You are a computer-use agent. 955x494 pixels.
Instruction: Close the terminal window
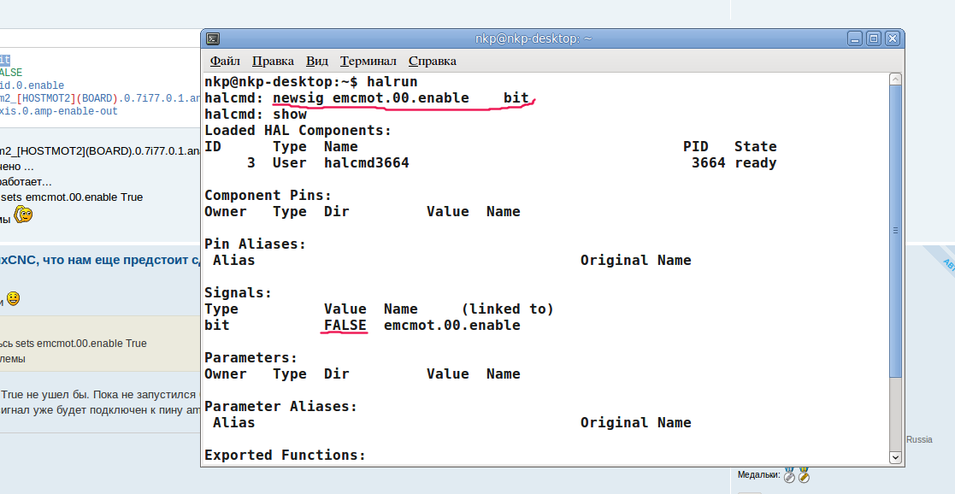pyautogui.click(x=893, y=38)
